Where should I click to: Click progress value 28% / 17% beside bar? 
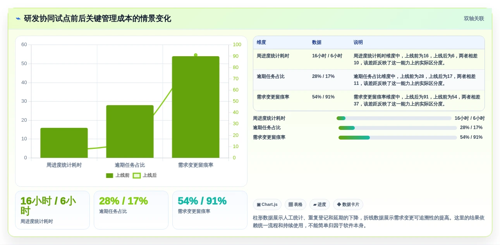(x=471, y=128)
